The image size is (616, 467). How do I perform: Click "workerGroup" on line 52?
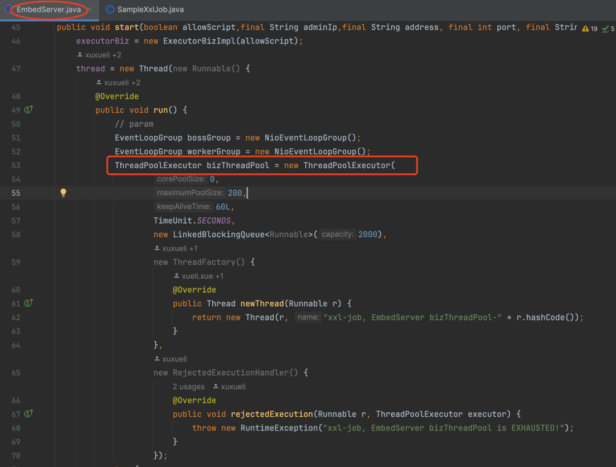[214, 152]
